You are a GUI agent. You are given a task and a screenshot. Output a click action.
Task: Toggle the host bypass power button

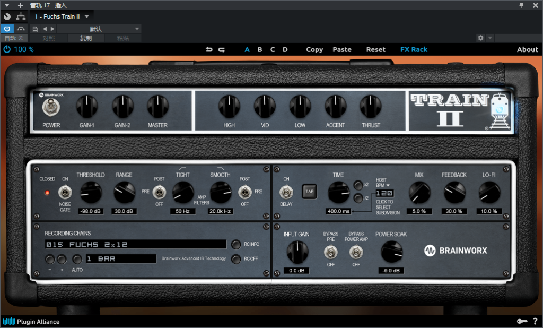coord(7,29)
